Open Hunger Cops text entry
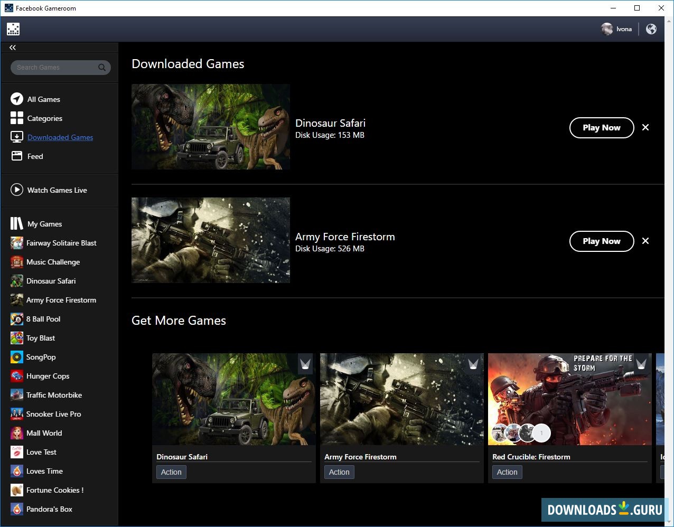 [x=48, y=376]
